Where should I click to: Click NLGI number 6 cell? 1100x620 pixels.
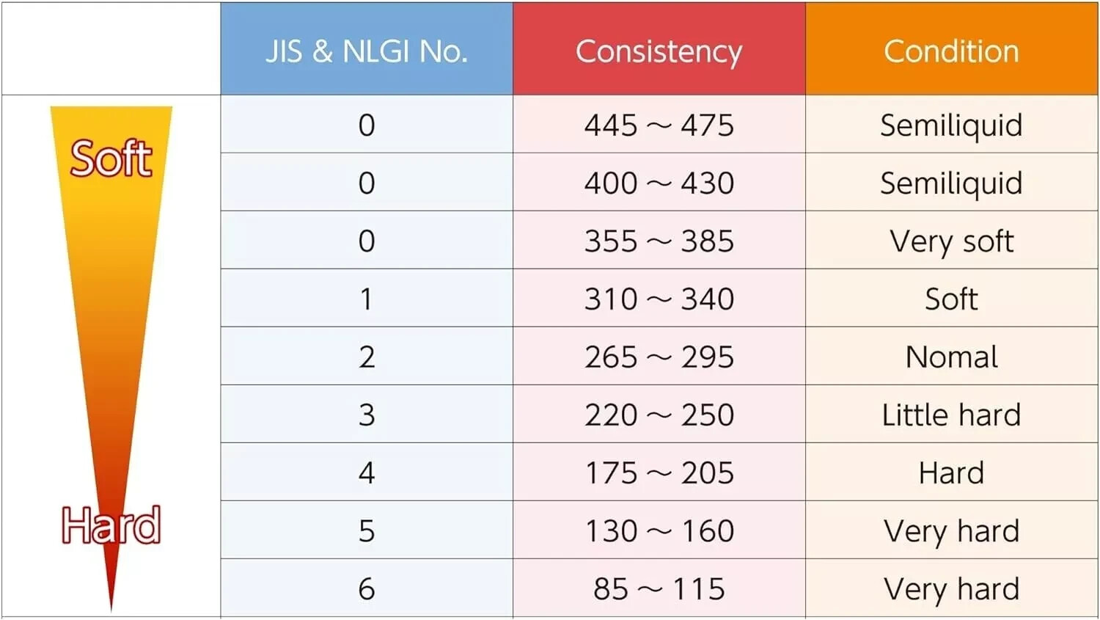(367, 588)
